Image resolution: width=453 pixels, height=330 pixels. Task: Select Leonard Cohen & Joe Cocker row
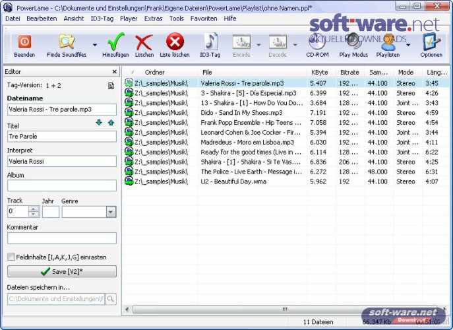[286, 132]
